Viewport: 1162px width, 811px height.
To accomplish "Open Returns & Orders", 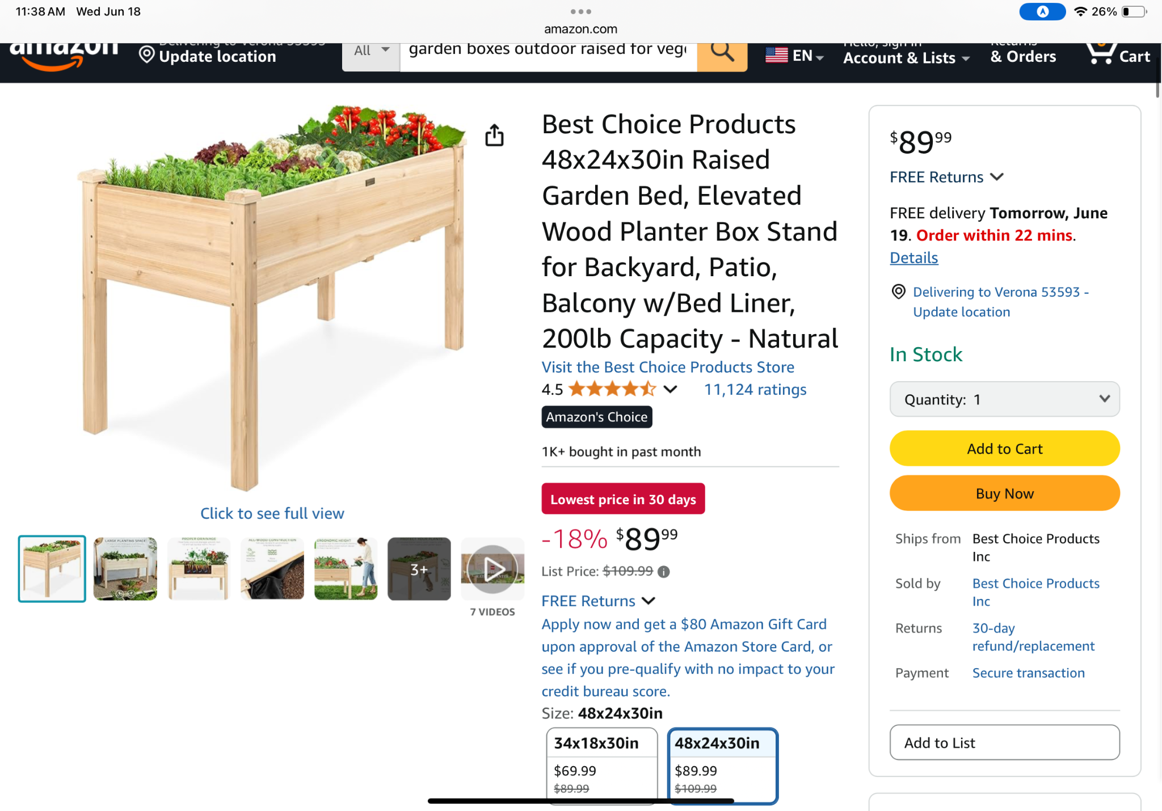I will [1023, 55].
